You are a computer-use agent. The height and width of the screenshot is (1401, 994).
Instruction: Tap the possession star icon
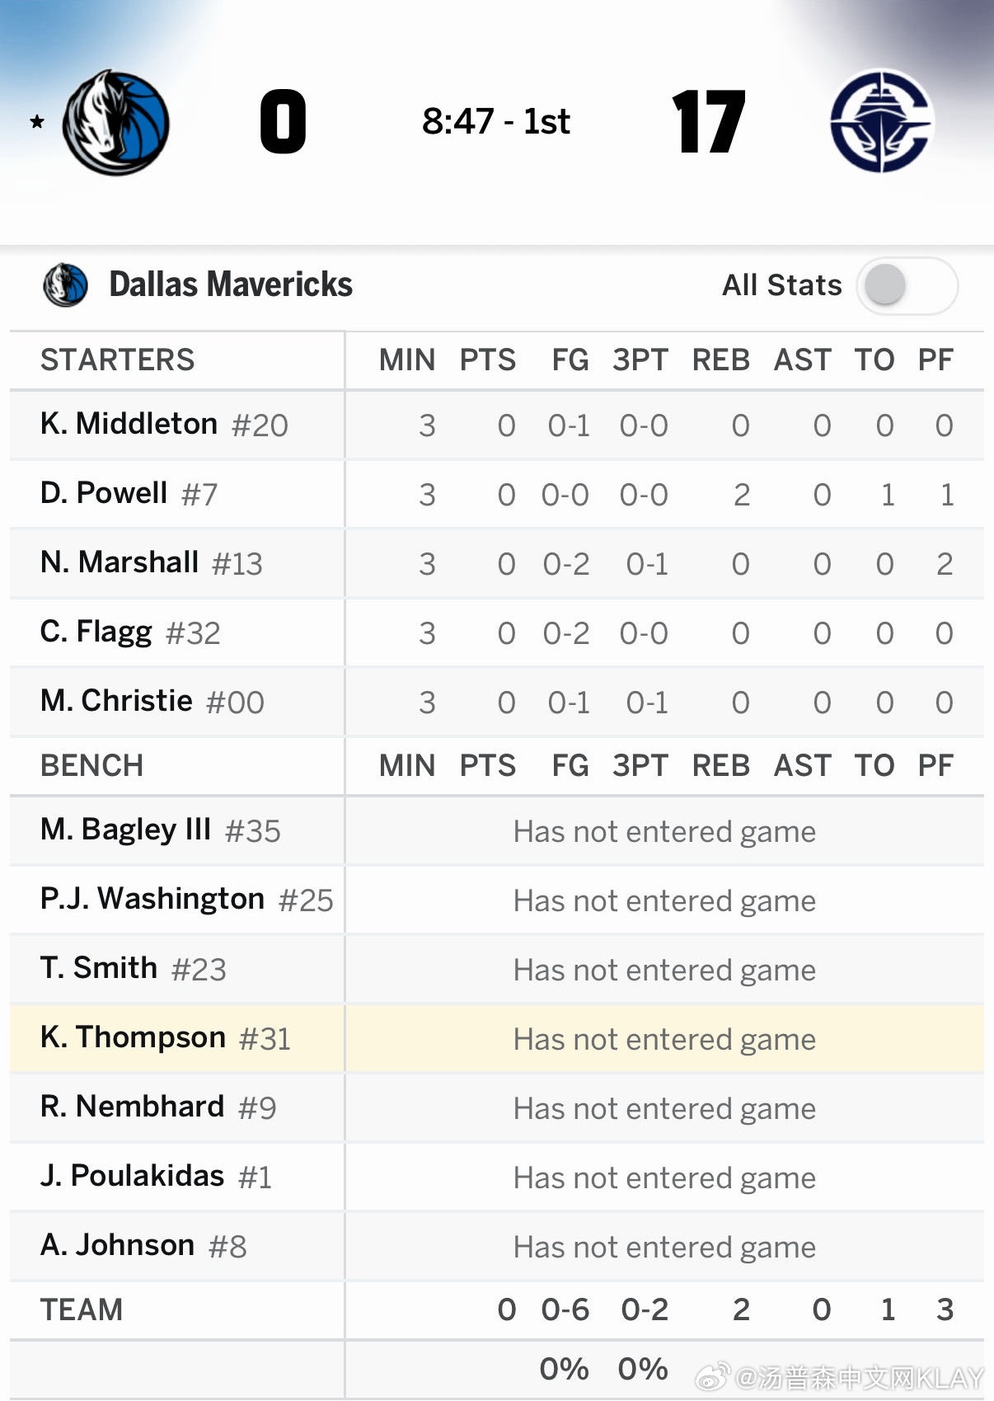coord(37,122)
